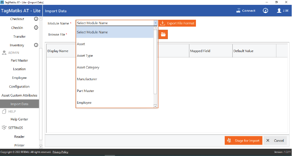The height and width of the screenshot is (156, 292).
Task: Click the Export File Format button
Action: coord(177,23)
